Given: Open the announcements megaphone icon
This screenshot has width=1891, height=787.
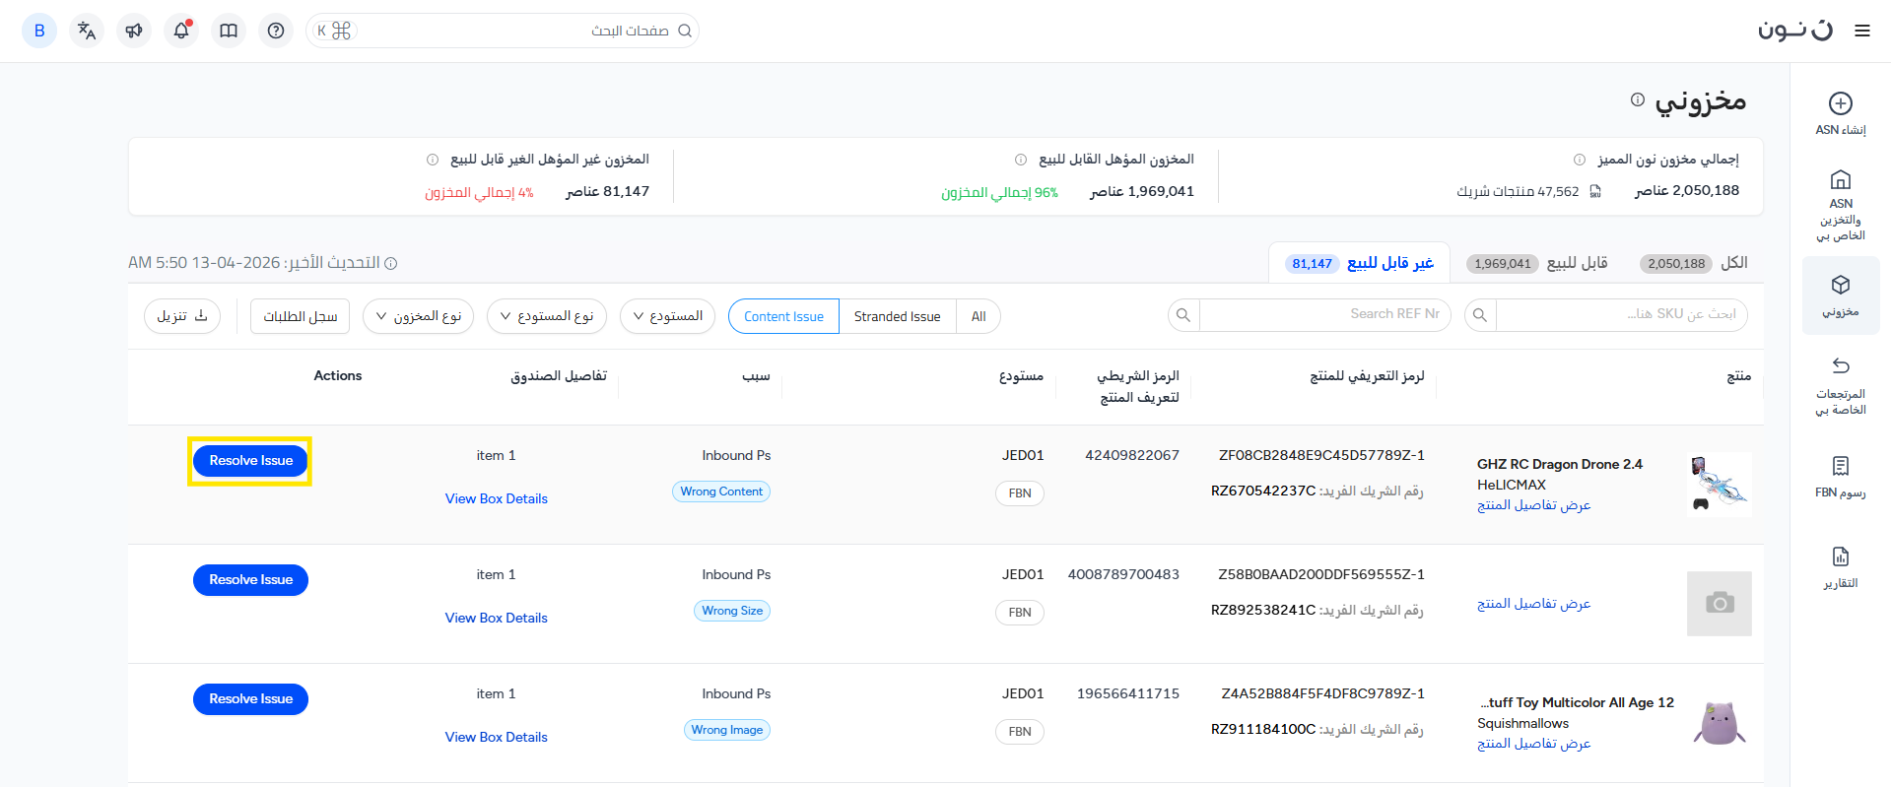Looking at the screenshot, I should (x=134, y=31).
